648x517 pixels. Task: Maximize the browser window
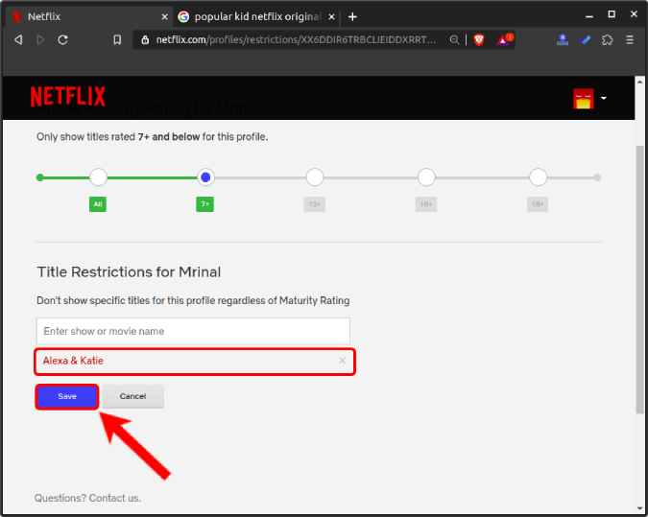(x=612, y=14)
